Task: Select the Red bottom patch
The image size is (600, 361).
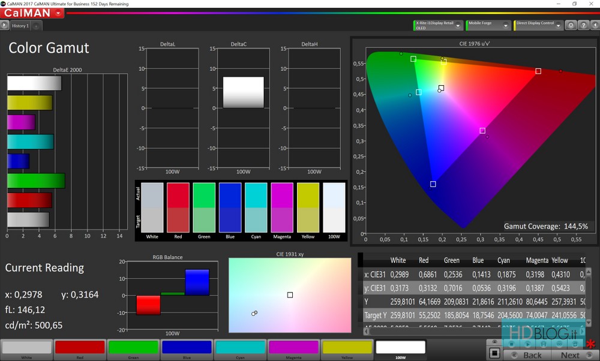Action: [x=80, y=350]
